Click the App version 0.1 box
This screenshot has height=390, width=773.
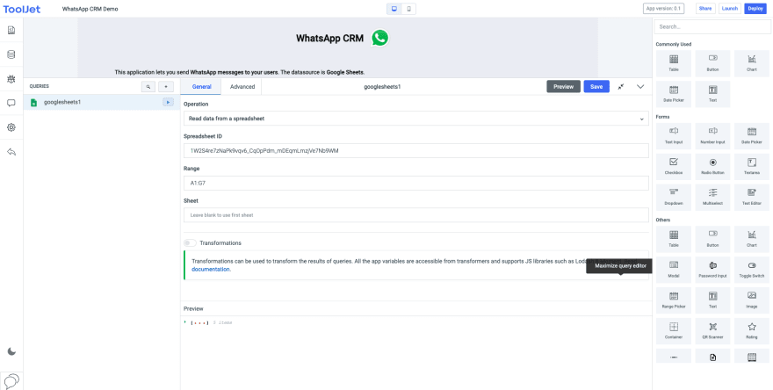(663, 9)
